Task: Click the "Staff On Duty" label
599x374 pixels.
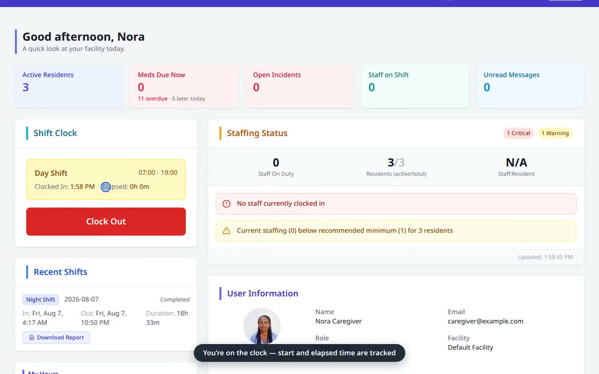Action: click(276, 174)
